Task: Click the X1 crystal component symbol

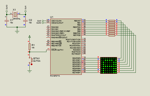Action: [15, 15]
